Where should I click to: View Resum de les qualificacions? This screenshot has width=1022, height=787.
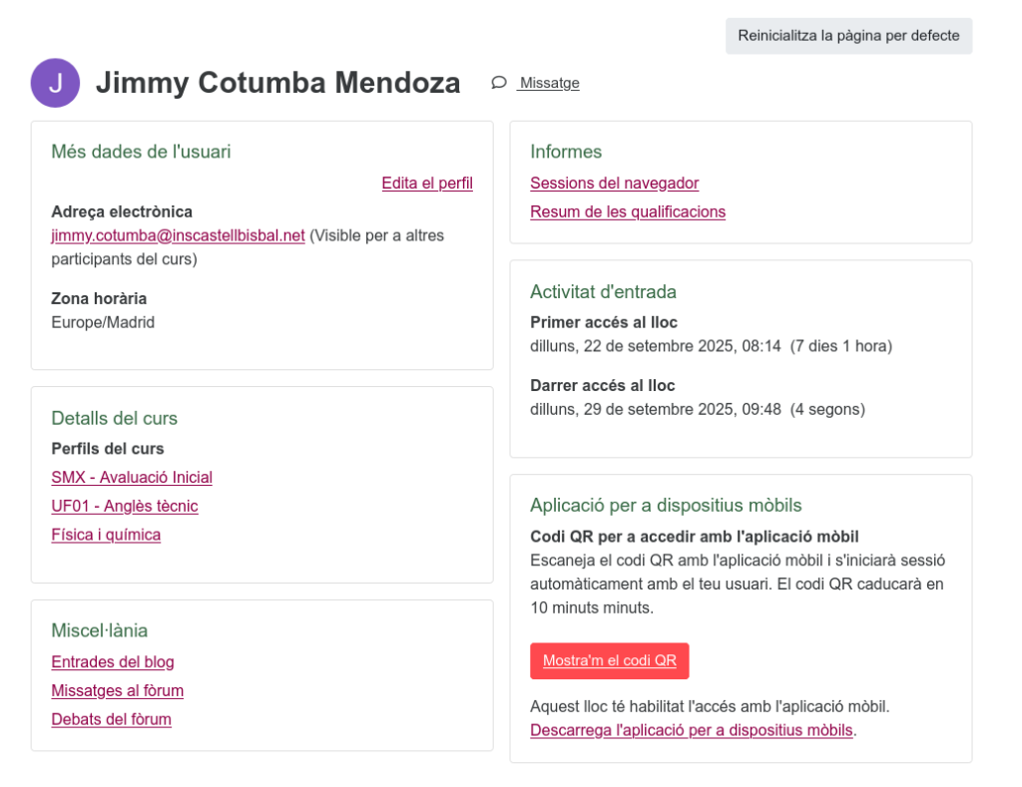(x=628, y=211)
